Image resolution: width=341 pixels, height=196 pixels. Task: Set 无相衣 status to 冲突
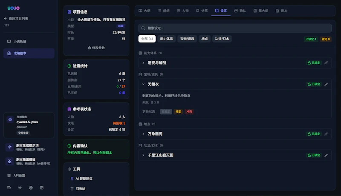pyautogui.click(x=189, y=112)
